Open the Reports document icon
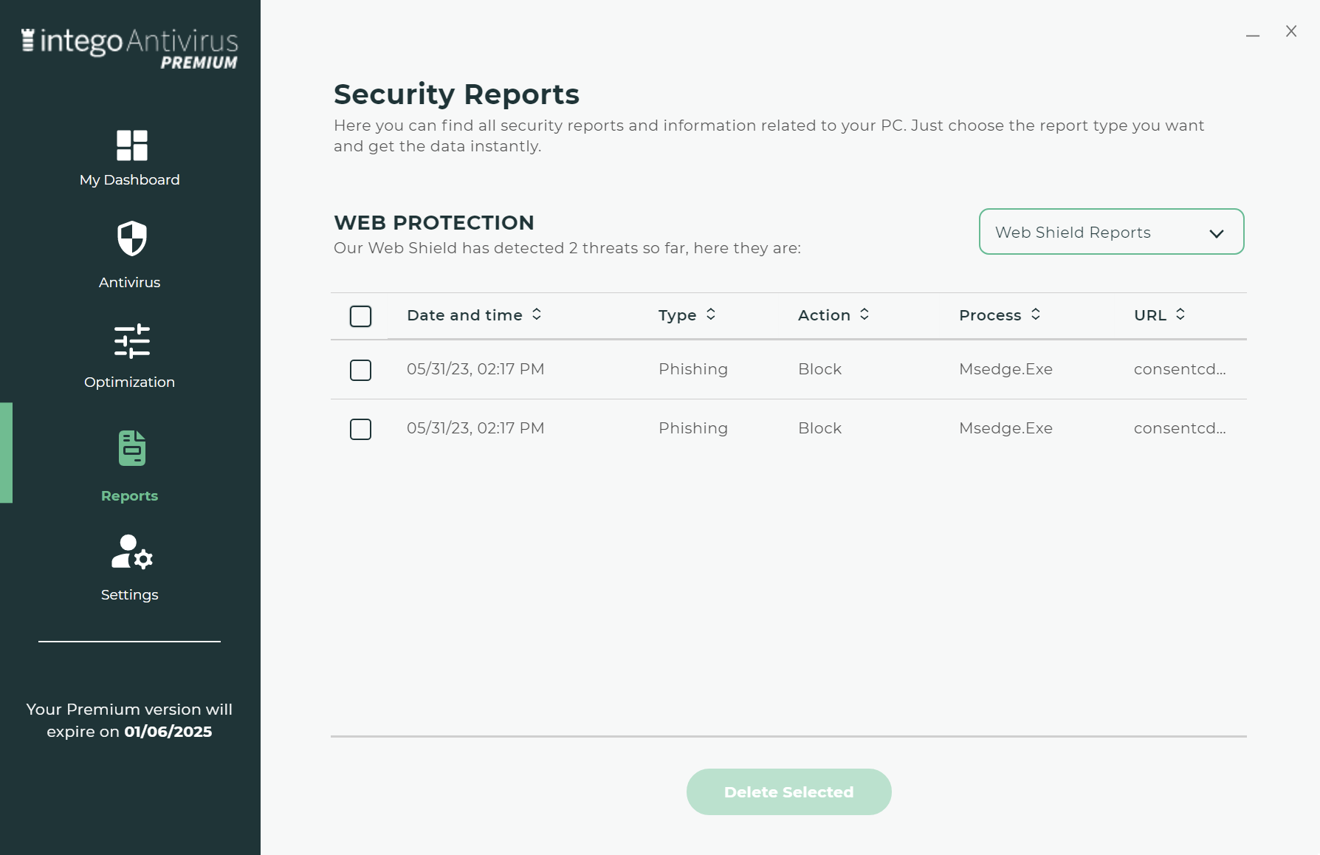Screen dimensions: 1320x855 (x=132, y=448)
